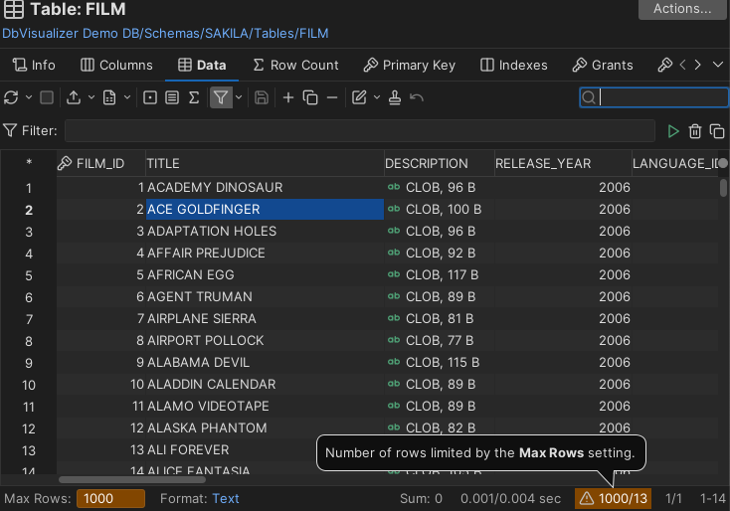Open the Row Count tab

295,65
